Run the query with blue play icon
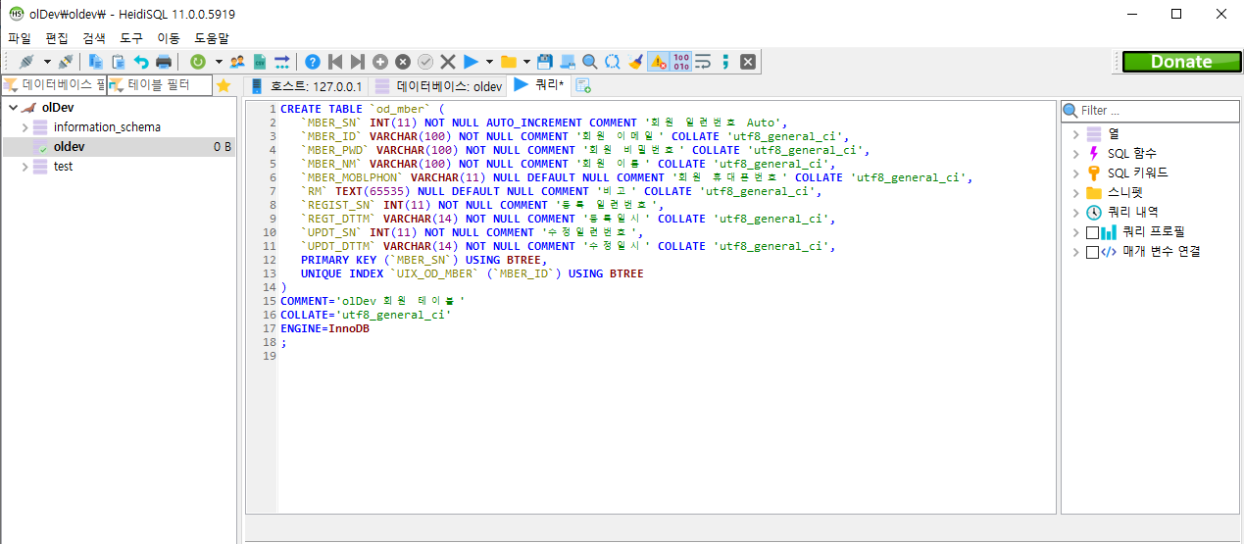This screenshot has height=544, width=1244. pyautogui.click(x=471, y=62)
